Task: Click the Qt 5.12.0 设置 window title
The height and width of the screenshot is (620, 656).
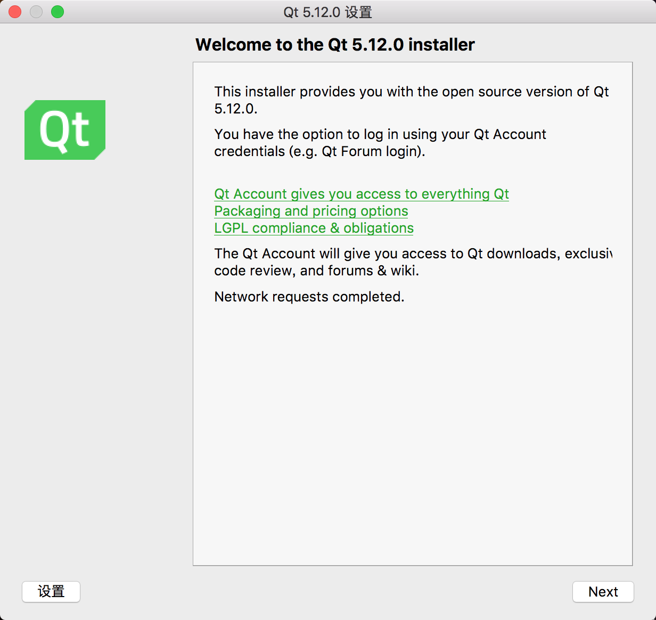Action: (327, 12)
